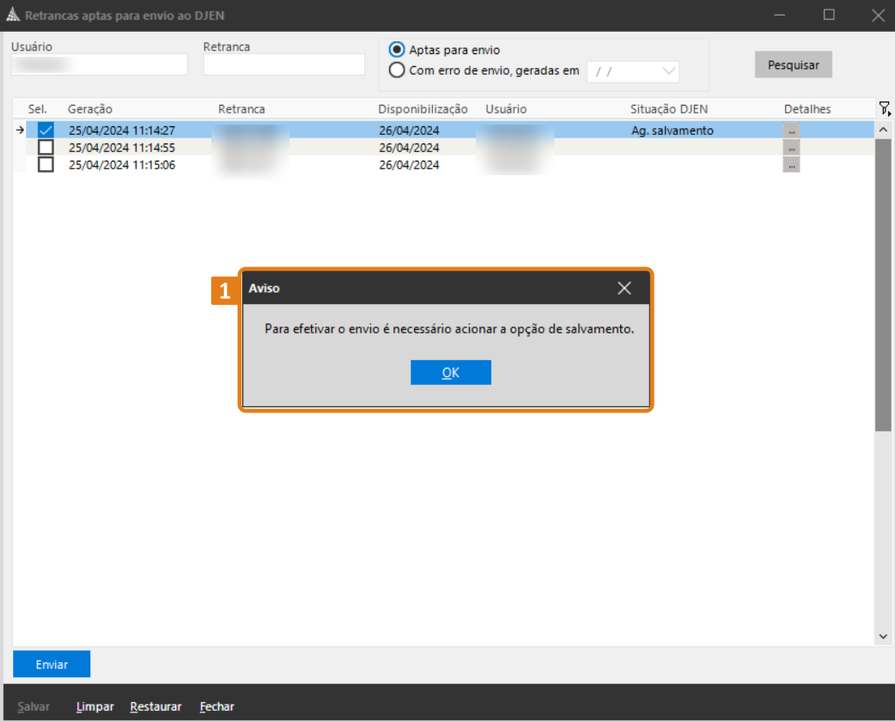This screenshot has height=721, width=895.
Task: Open details of the 11:14:27 row
Action: 791,131
